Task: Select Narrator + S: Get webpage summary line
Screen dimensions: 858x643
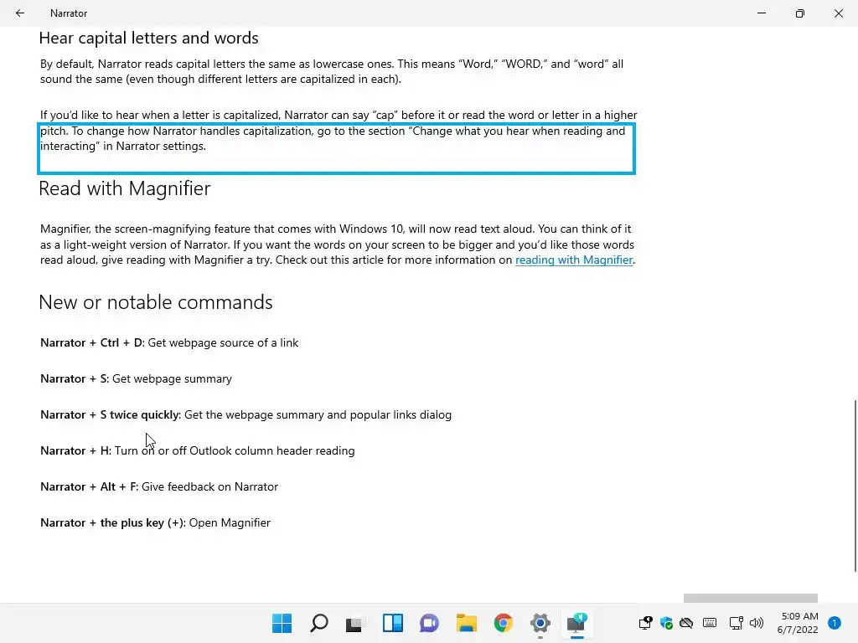Action: coord(136,379)
